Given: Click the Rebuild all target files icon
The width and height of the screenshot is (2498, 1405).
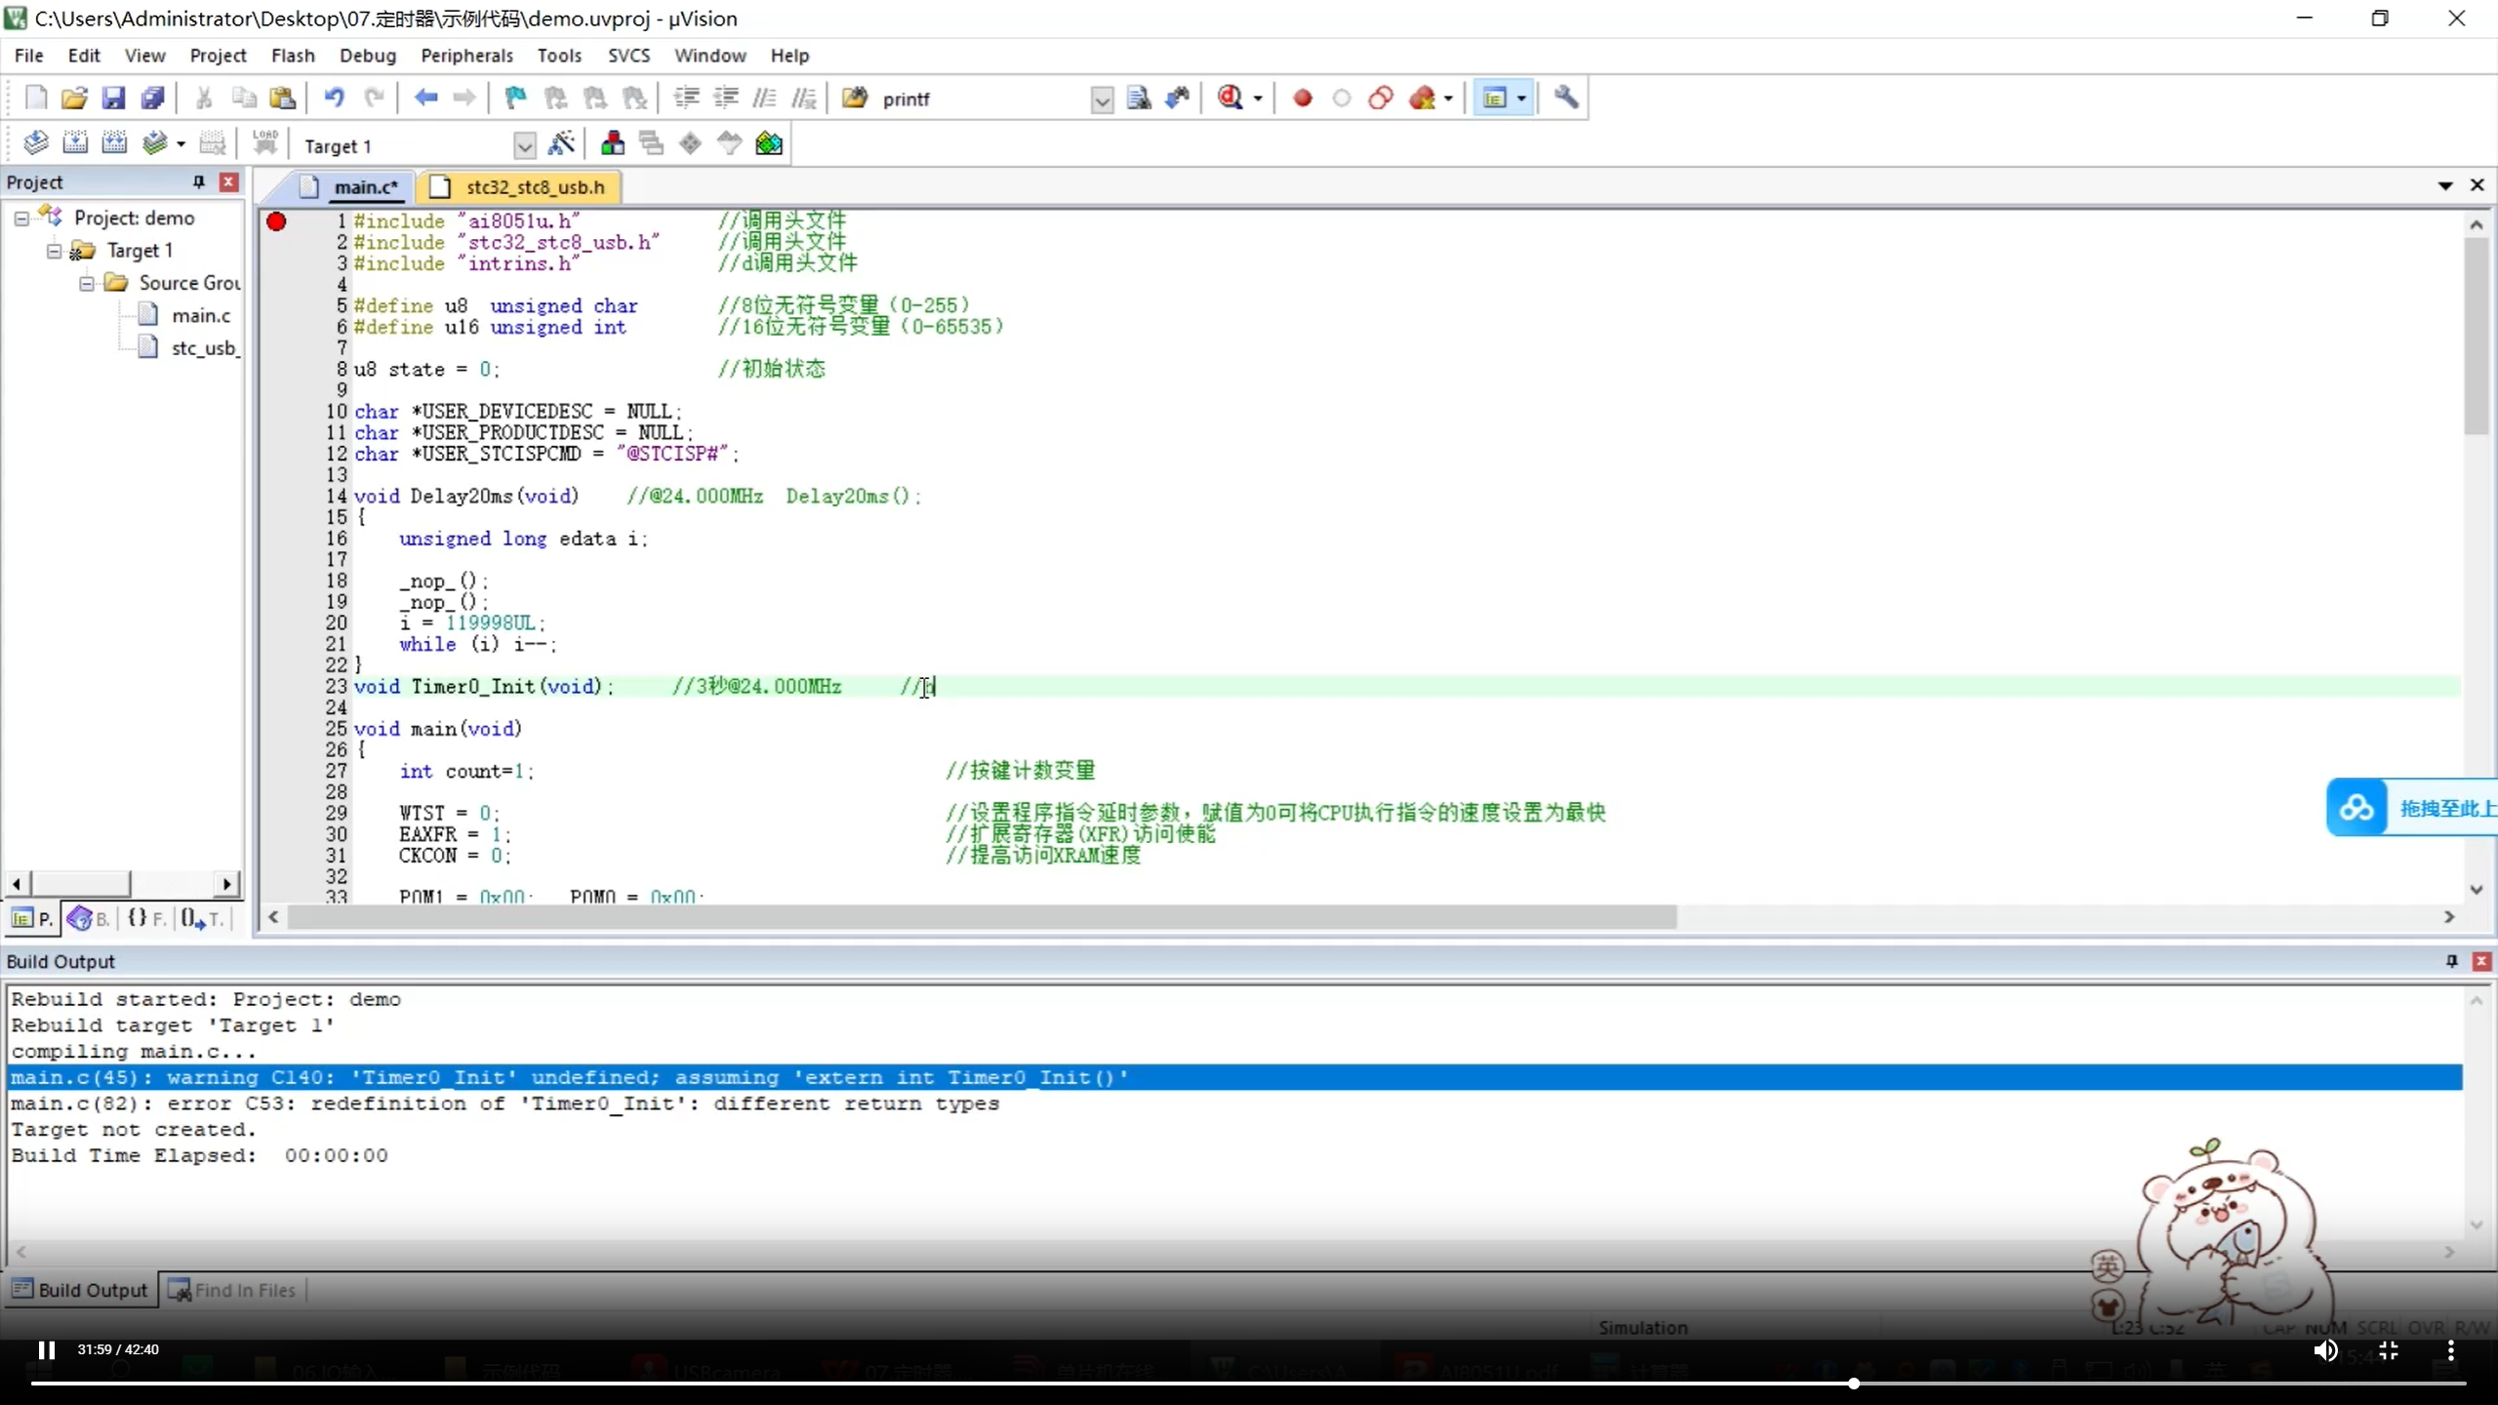Looking at the screenshot, I should (114, 144).
